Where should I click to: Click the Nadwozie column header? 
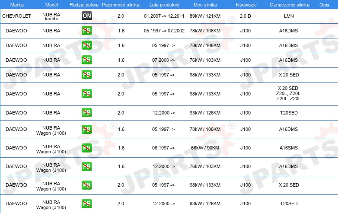pos(246,5)
